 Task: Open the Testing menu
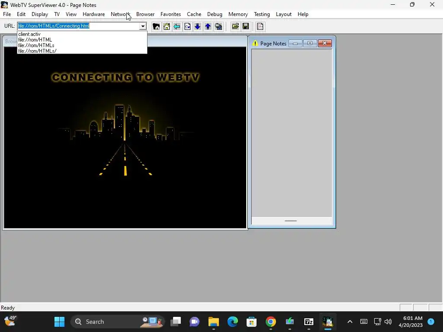(x=262, y=14)
